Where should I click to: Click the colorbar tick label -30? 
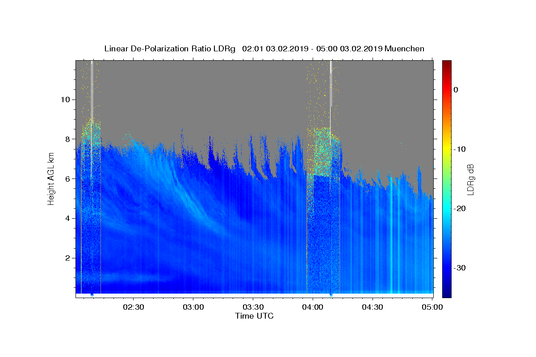tap(460, 268)
